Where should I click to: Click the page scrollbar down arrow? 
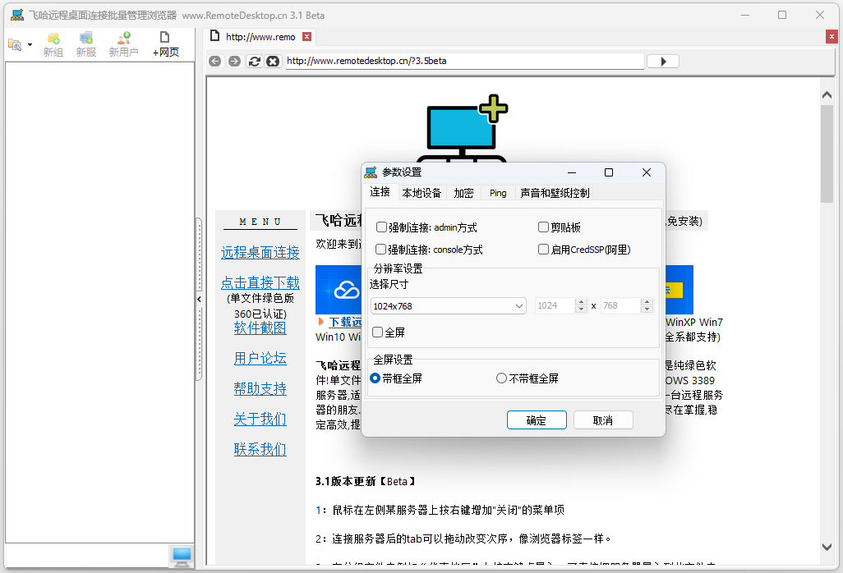click(x=827, y=547)
